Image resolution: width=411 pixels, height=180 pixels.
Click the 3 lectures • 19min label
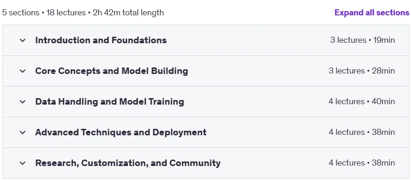click(363, 40)
